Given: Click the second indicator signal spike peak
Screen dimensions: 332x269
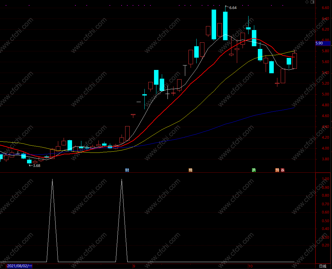Looking at the screenshot, I should [122, 180].
